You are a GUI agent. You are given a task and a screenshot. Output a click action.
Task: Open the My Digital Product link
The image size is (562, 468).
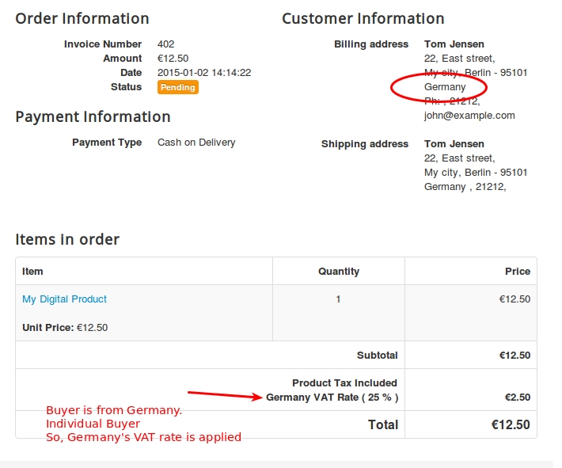coord(65,299)
